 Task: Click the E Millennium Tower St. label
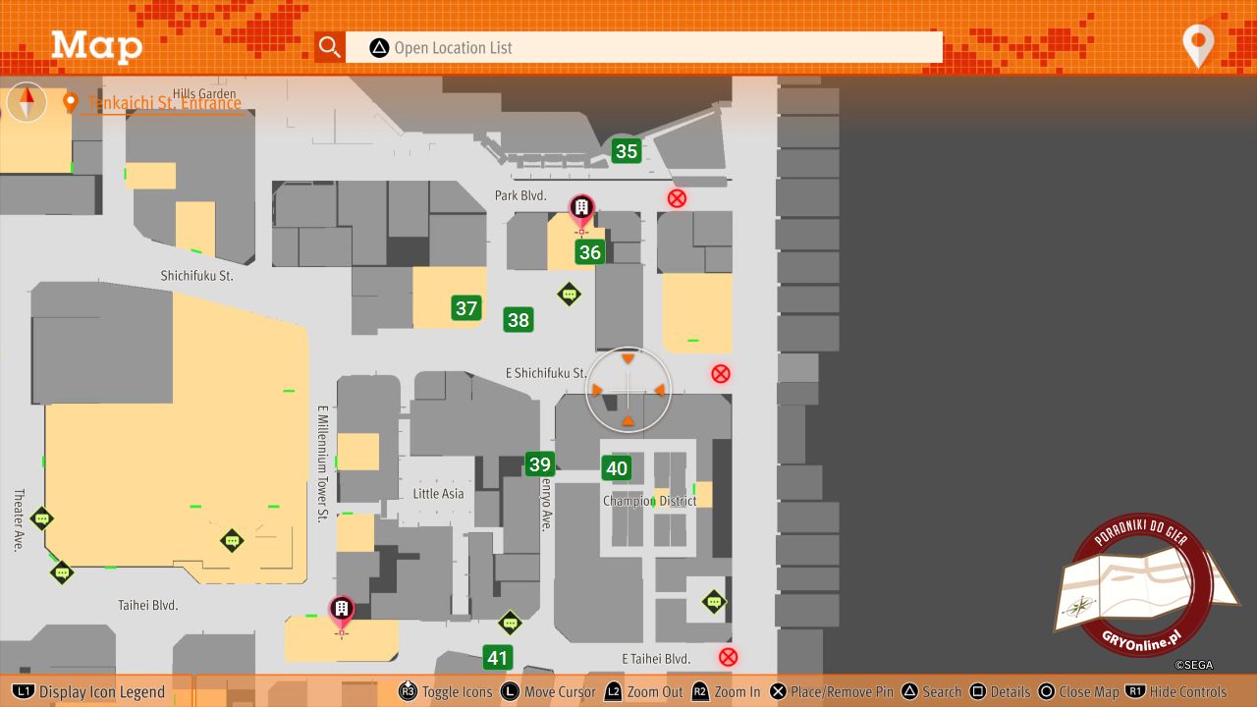tap(322, 462)
